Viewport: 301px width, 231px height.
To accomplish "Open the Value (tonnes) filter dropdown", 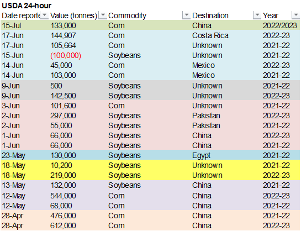I will pyautogui.click(x=103, y=15).
